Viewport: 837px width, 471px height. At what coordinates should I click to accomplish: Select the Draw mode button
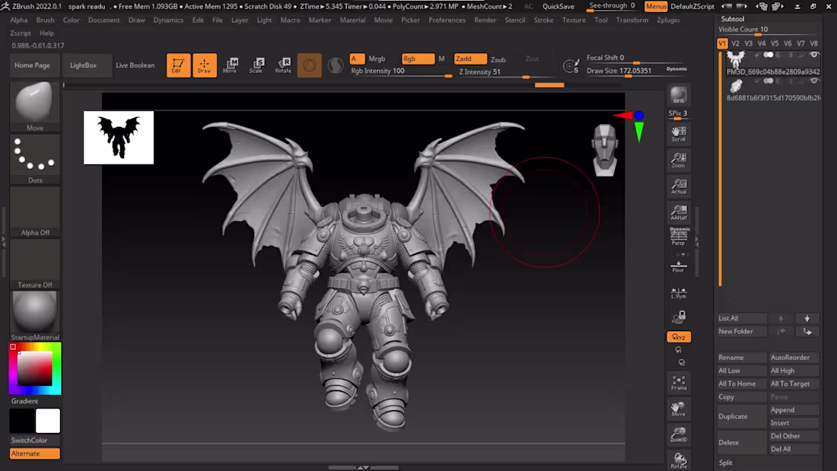pos(205,65)
